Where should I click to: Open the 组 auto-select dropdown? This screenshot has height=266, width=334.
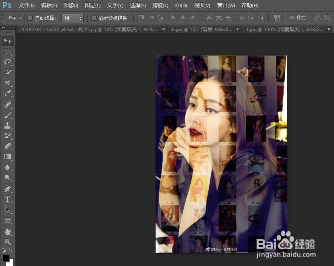(x=72, y=18)
